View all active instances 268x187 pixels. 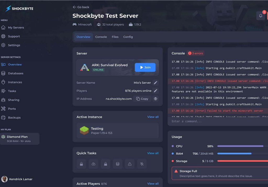[153, 117]
